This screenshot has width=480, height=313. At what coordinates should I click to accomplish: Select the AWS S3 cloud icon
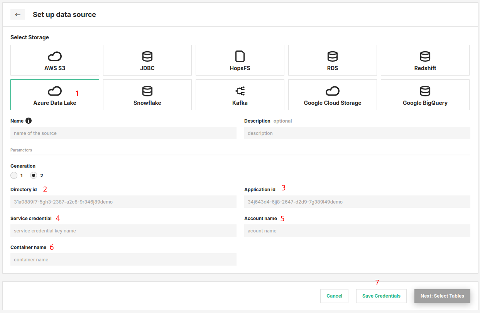55,57
